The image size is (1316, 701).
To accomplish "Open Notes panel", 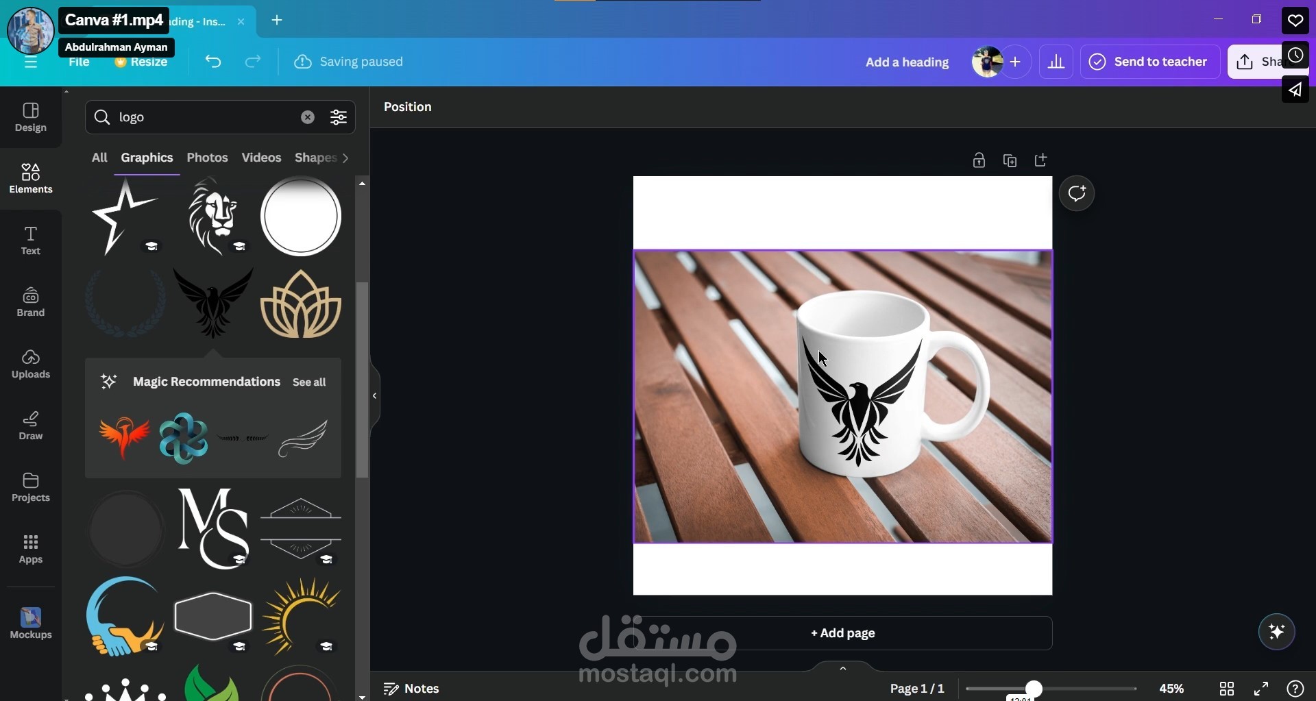I will (411, 689).
